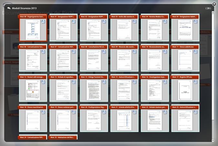
Task: Click the Mod. 25 Valutazione dei Rischi title
Action: pyautogui.click(x=63, y=137)
